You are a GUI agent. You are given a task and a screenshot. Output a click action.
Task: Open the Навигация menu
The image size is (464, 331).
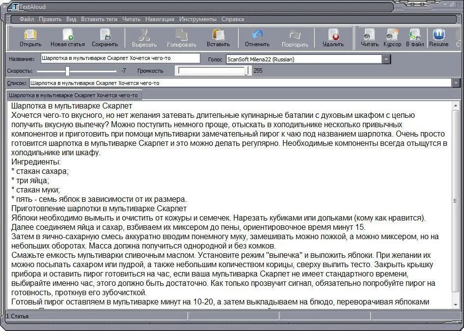160,19
